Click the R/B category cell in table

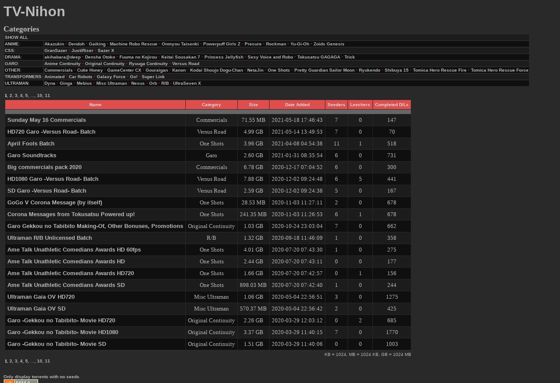pos(212,238)
